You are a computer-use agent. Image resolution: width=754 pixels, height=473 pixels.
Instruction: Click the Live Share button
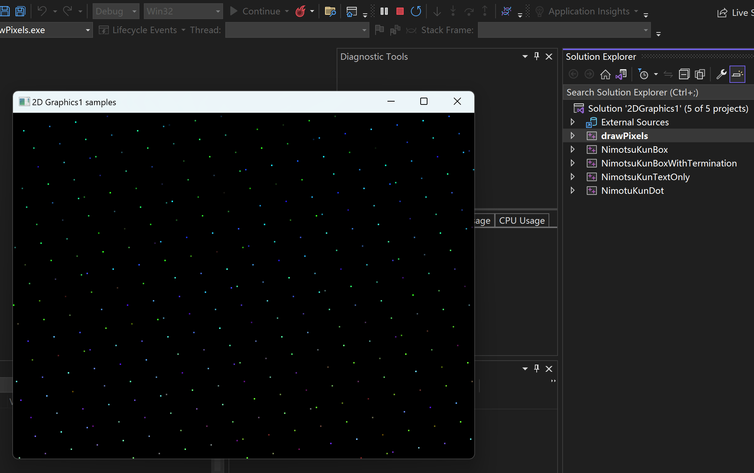735,13
